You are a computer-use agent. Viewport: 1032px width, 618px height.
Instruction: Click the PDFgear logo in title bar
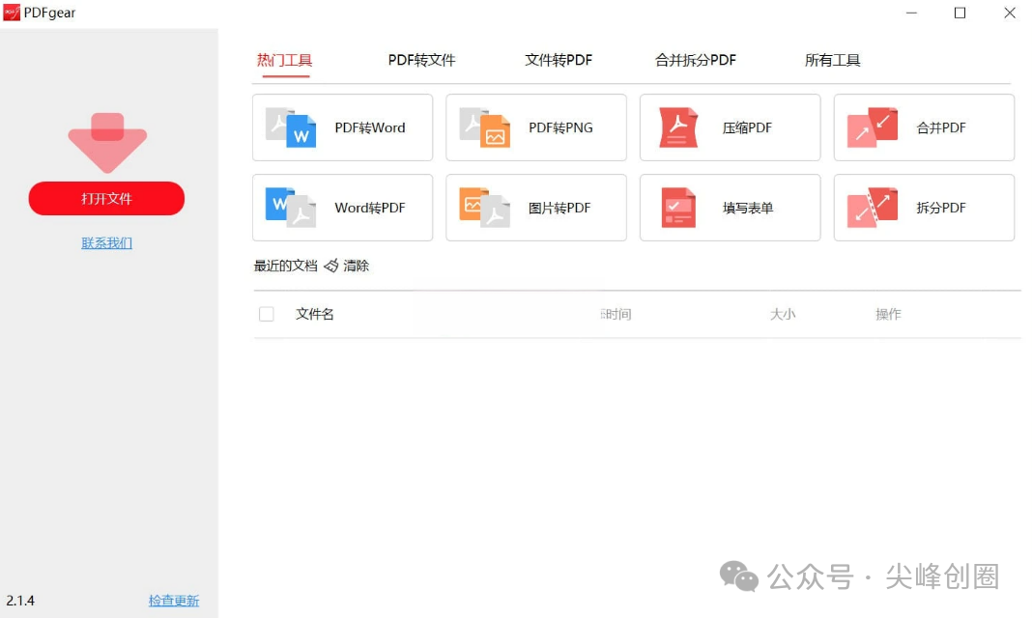(x=12, y=12)
